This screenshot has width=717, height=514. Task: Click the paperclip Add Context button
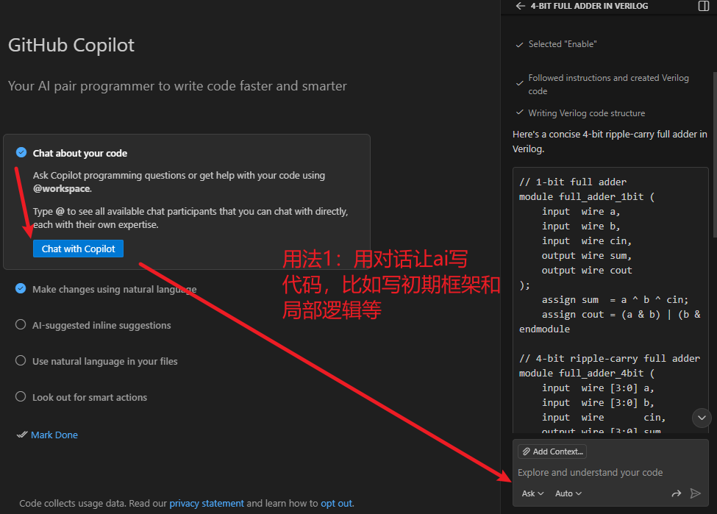tap(552, 451)
